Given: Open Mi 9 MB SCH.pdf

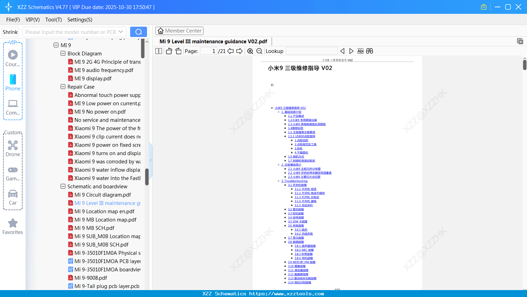Looking at the screenshot, I should coord(94,228).
